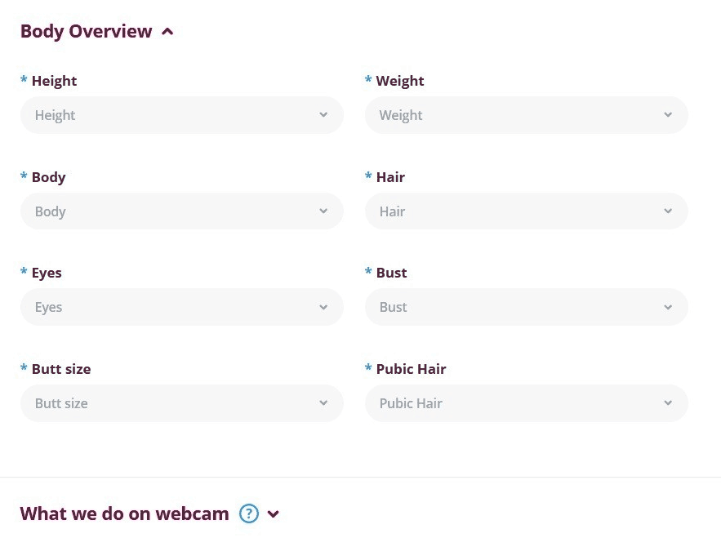Viewport: 721px width, 538px height.
Task: Click the Pubic Hair dropdown arrow icon
Action: [668, 403]
